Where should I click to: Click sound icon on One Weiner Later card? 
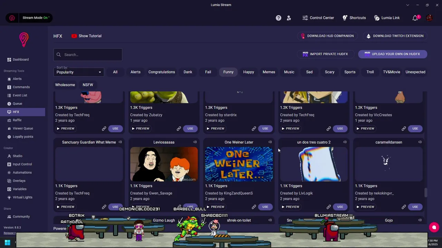(270, 142)
